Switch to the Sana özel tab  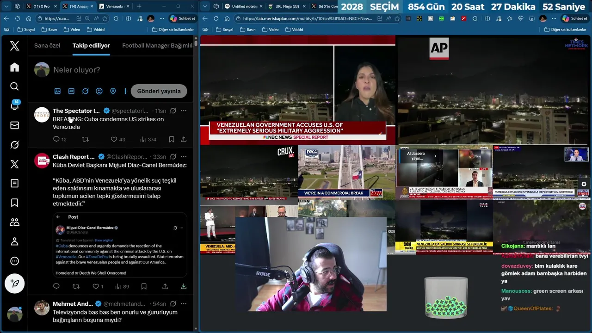point(47,45)
